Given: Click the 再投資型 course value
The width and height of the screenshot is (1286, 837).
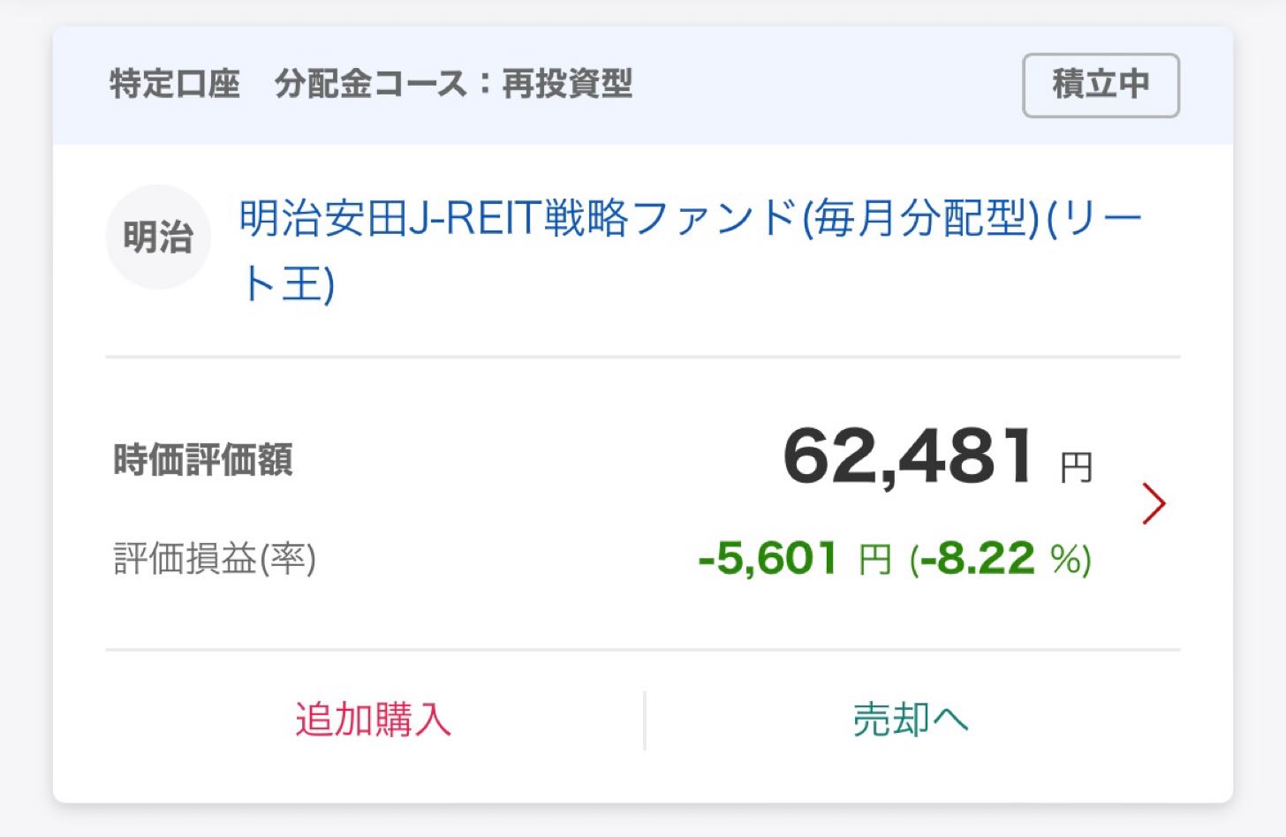Looking at the screenshot, I should click(567, 84).
